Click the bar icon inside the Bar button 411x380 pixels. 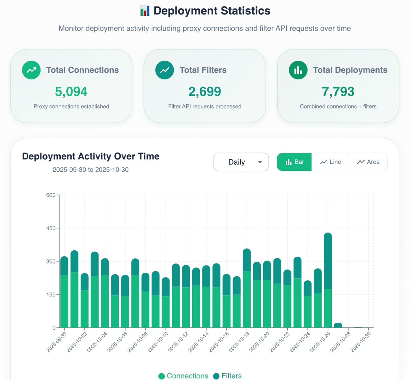[x=288, y=162]
